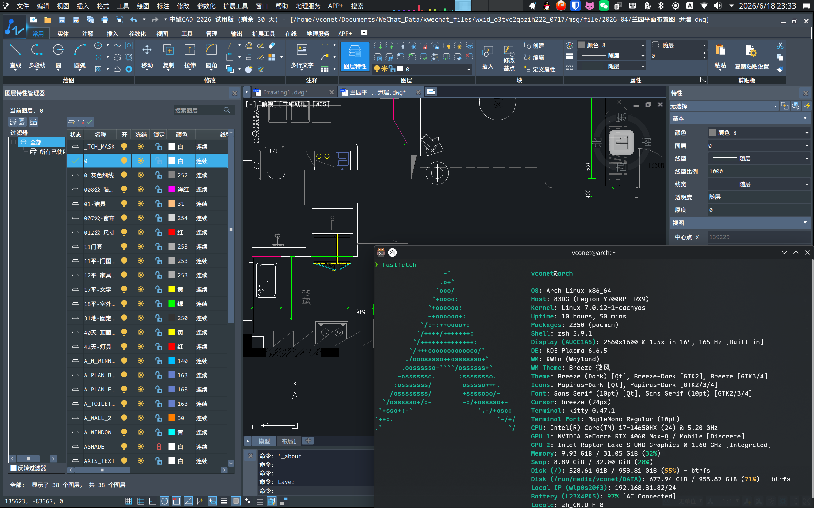Unlock the ASHADE layer lock
This screenshot has height=508, width=814.
click(x=159, y=446)
